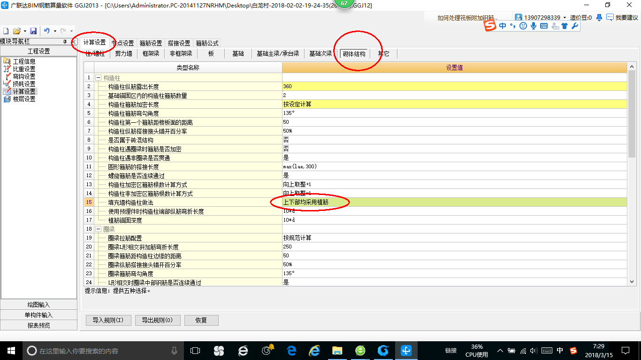Select 工程信息 in navigation list

pyautogui.click(x=24, y=61)
